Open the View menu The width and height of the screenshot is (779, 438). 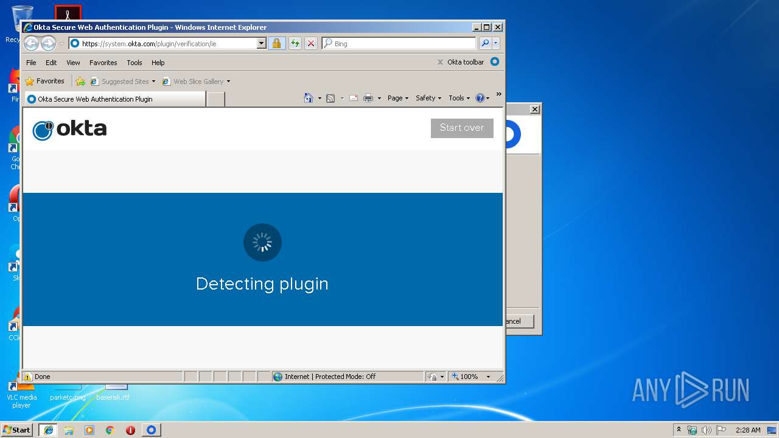click(x=73, y=63)
